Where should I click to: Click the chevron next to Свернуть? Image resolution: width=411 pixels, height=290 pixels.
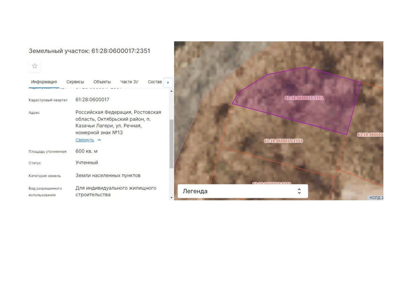pos(99,140)
